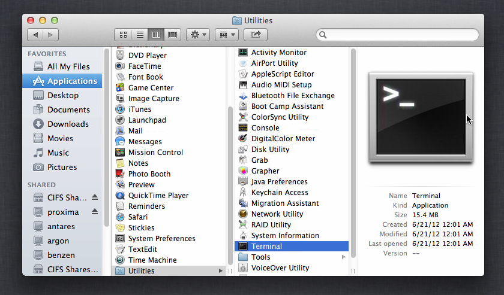Go forward with the right arrow button

point(51,35)
